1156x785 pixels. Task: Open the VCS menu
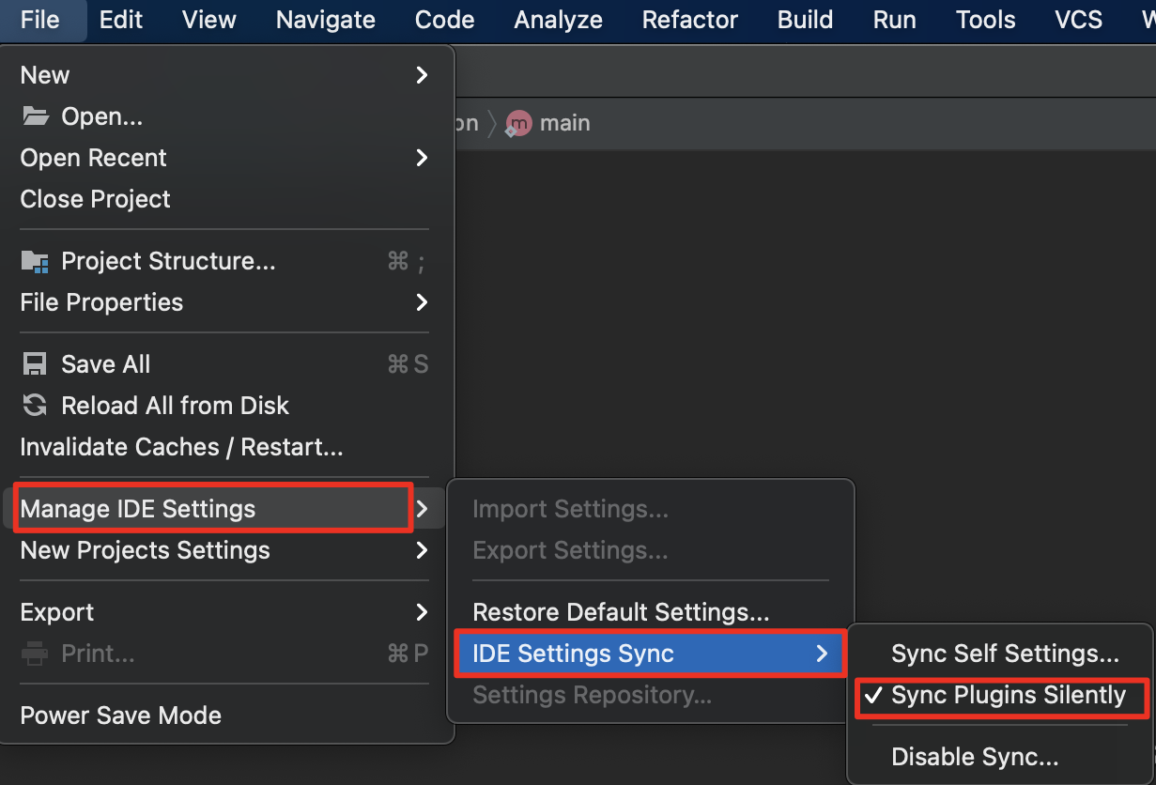tap(1077, 19)
